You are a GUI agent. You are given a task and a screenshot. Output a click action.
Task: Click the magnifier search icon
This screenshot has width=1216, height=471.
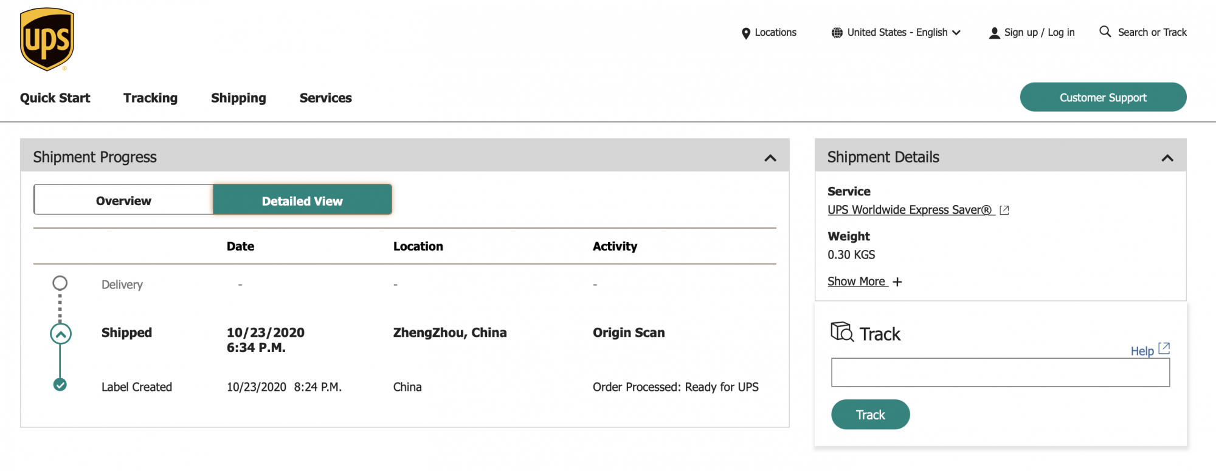click(1105, 32)
